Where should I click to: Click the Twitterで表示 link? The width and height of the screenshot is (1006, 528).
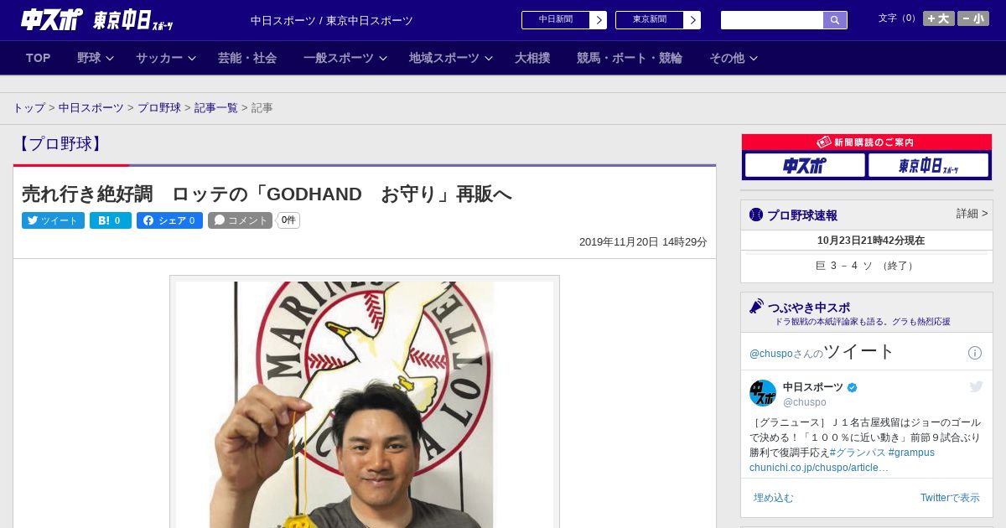click(950, 498)
